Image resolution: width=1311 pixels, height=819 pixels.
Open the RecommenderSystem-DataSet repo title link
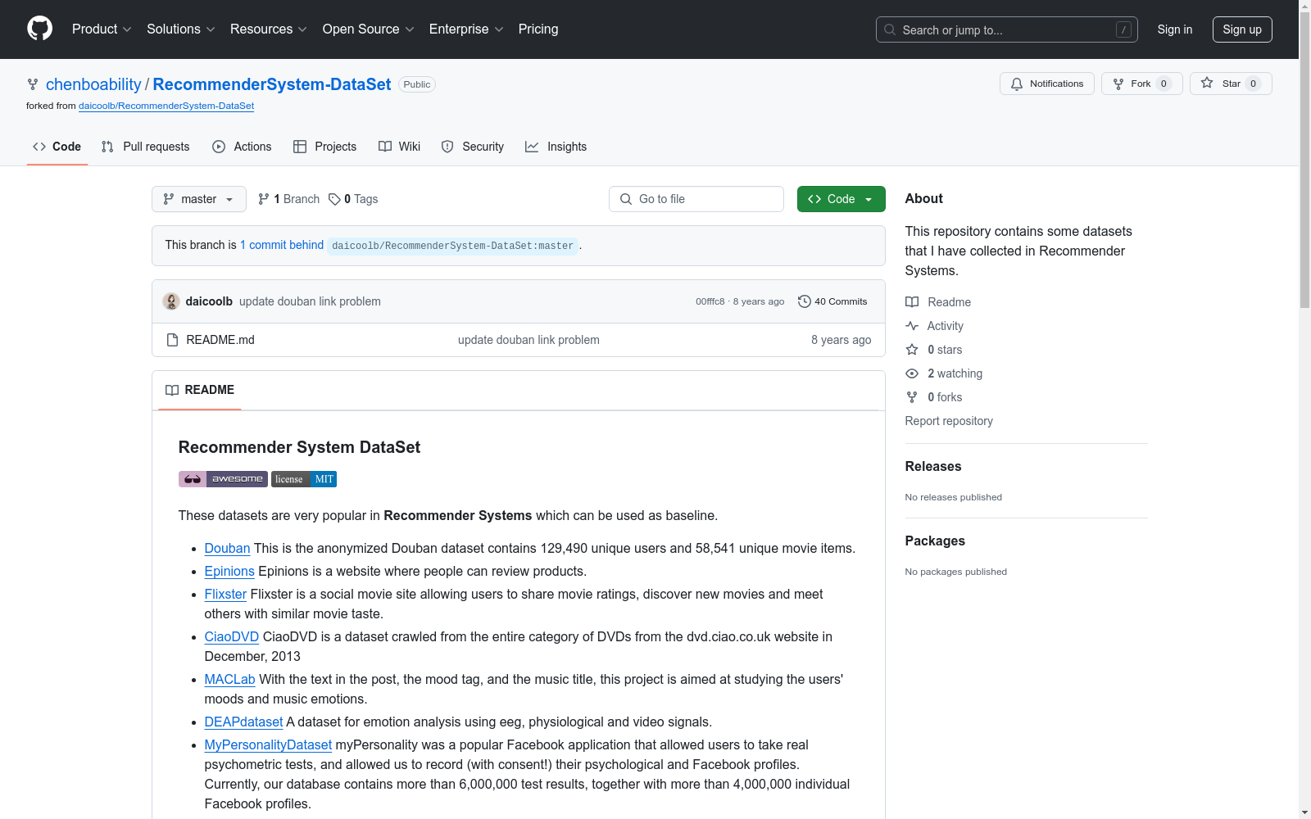click(272, 84)
